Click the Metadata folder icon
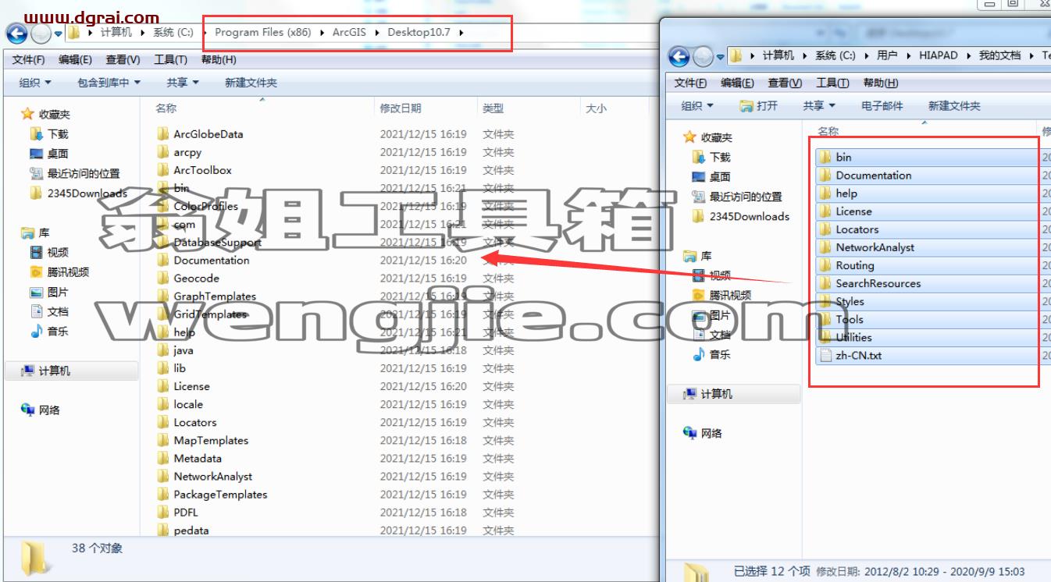Screen dimensions: 1051x582 [162, 459]
